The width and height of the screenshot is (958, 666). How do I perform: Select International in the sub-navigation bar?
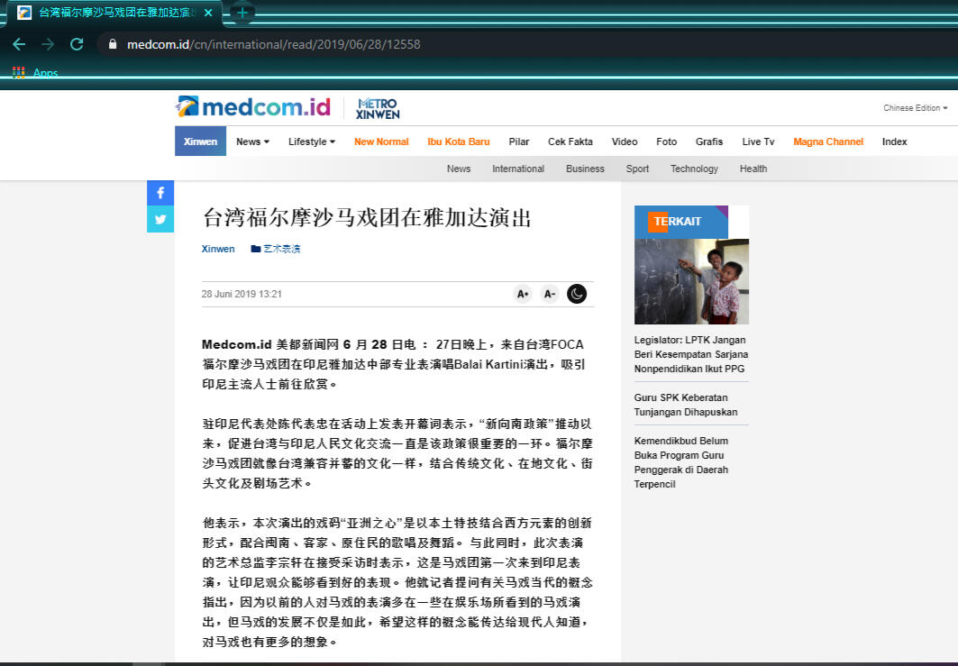(518, 169)
